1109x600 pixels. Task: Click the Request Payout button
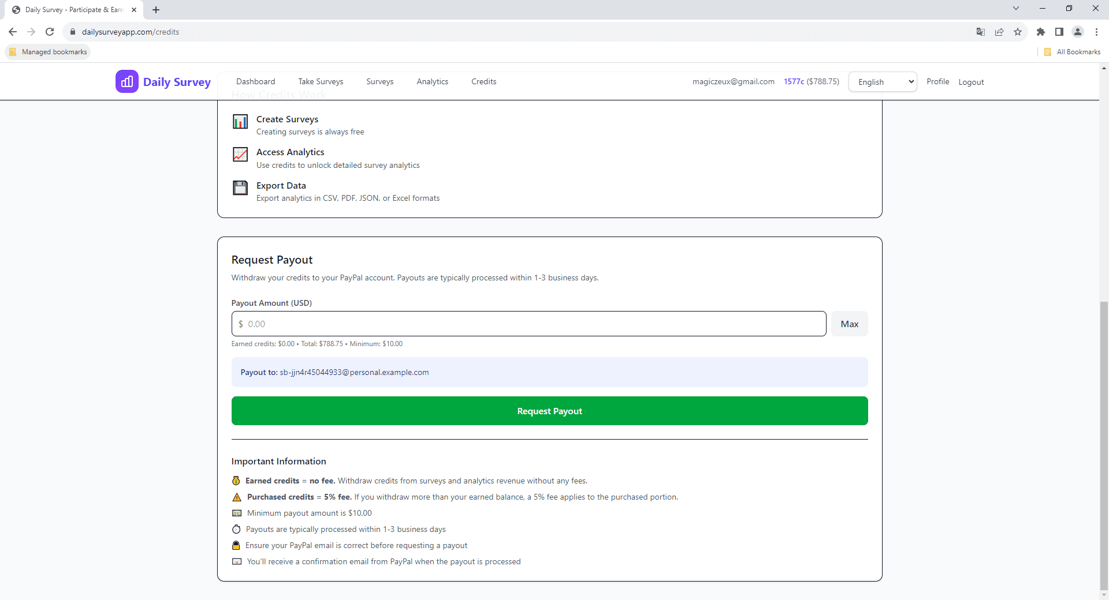pos(549,411)
